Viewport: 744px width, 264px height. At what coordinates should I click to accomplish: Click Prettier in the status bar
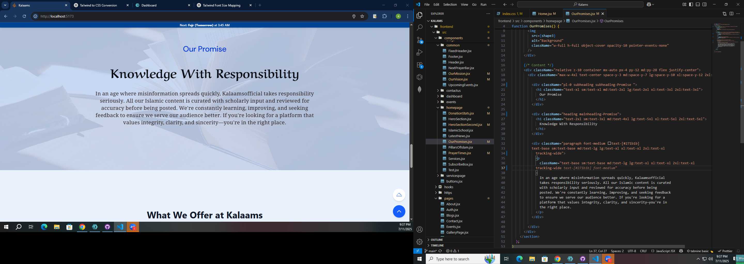pyautogui.click(x=725, y=251)
